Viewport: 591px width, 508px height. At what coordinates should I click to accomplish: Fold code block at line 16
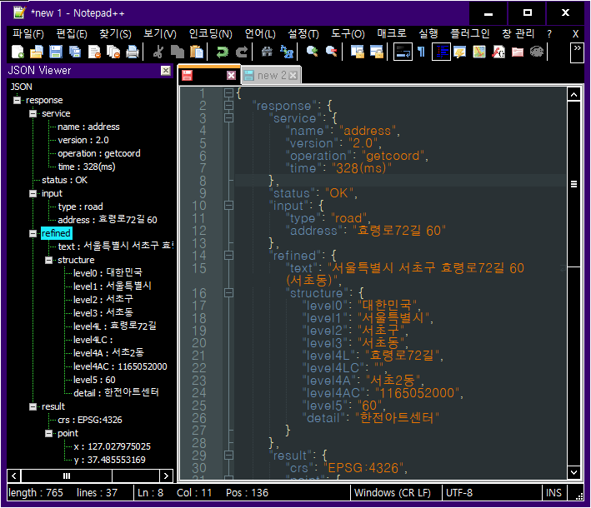point(228,293)
